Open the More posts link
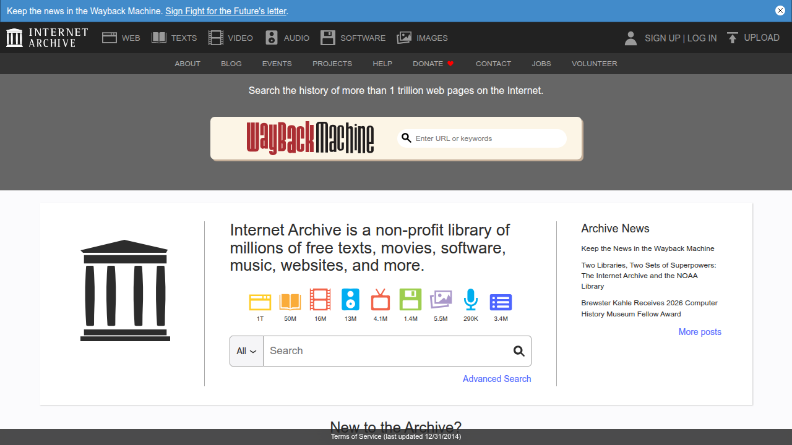The height and width of the screenshot is (445, 792). point(700,332)
